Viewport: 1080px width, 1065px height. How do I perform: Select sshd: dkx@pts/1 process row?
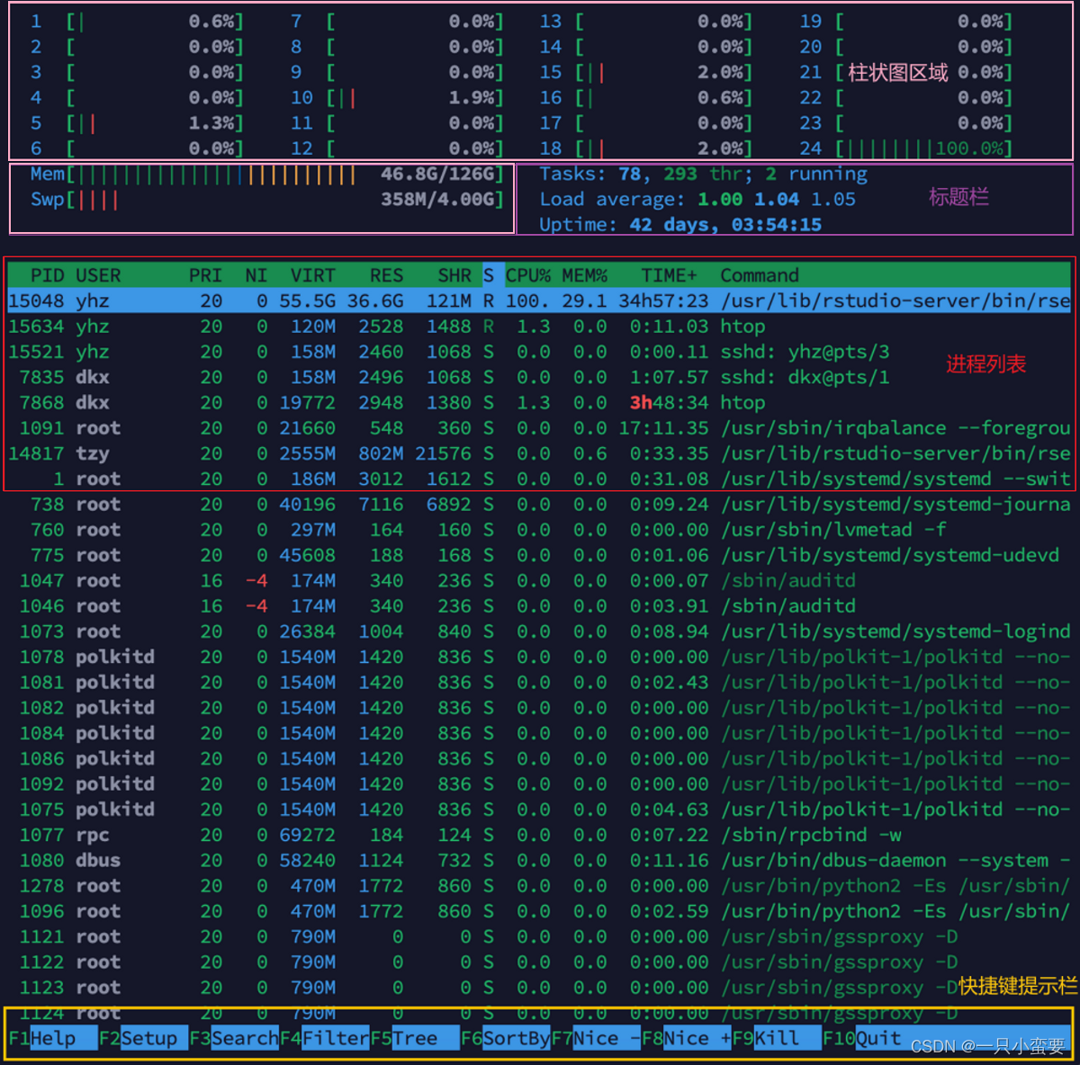click(x=539, y=377)
